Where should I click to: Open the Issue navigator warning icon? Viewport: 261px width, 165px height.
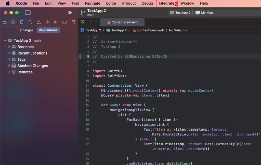point(39,22)
